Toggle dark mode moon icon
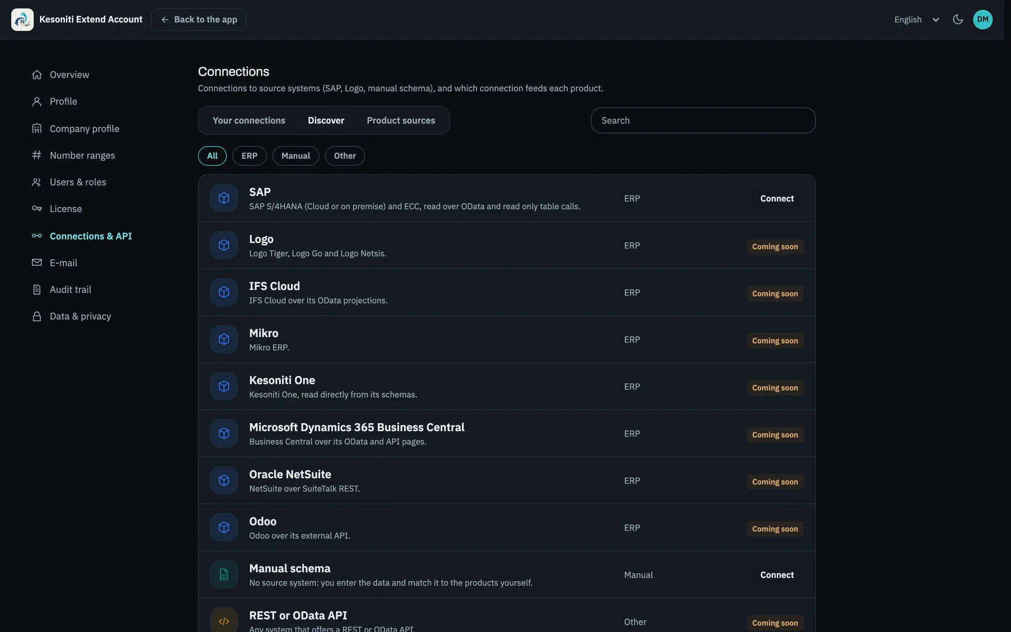 (x=958, y=19)
